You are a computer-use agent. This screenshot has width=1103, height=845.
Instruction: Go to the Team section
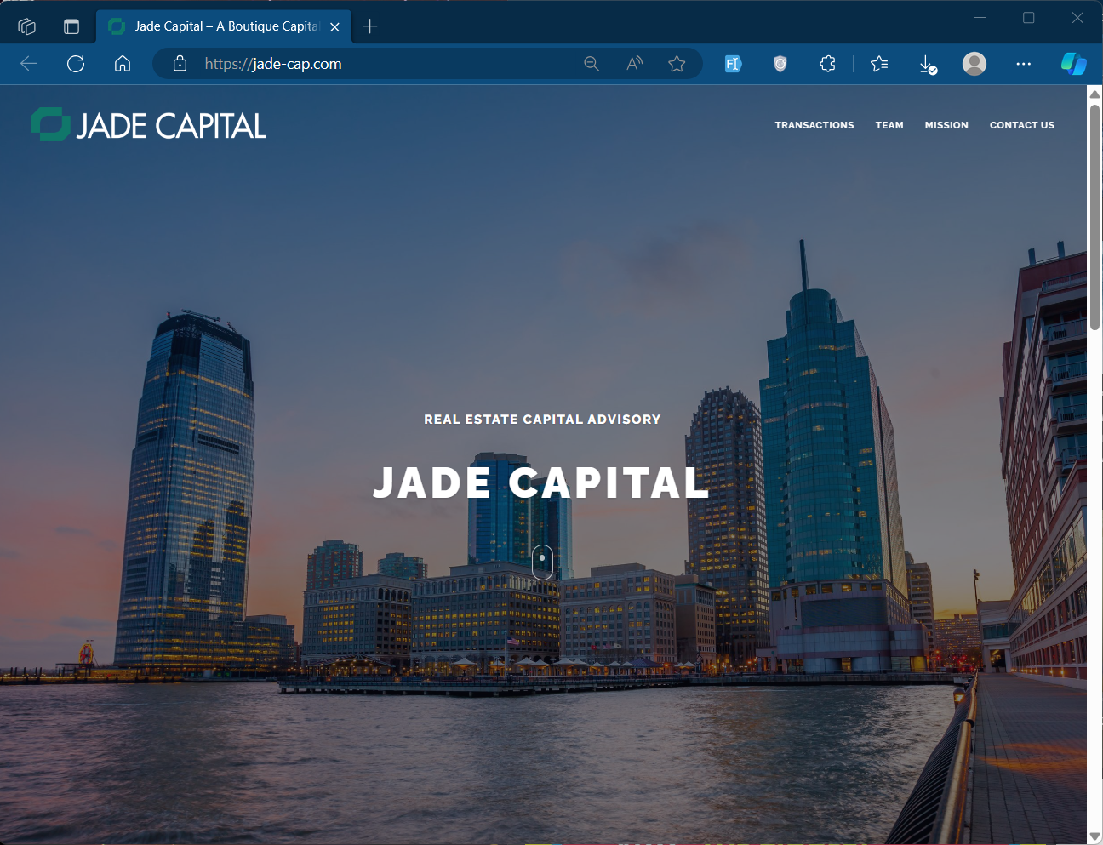(x=889, y=125)
